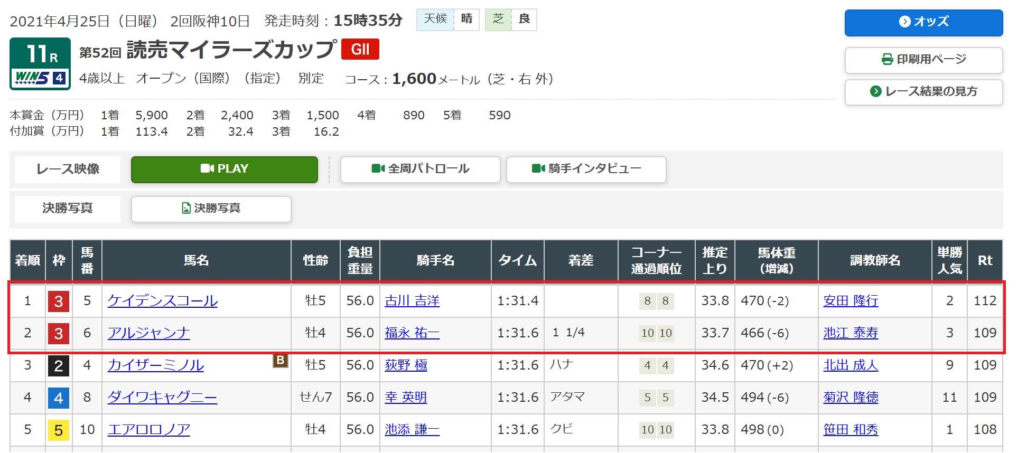Open jockey 福永 祐一 profile link
This screenshot has height=453, width=1017.
412,333
